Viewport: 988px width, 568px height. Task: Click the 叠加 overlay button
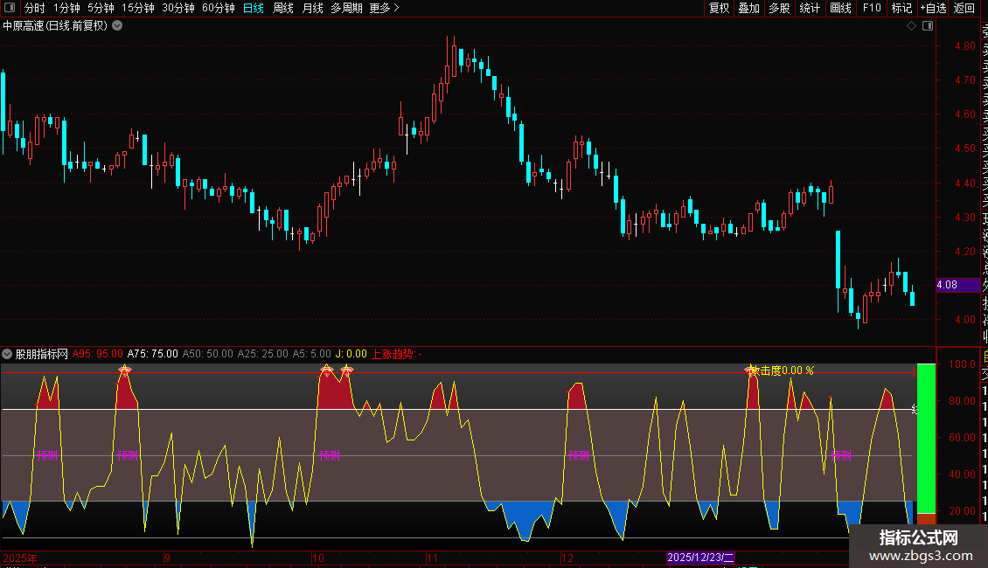tap(748, 8)
